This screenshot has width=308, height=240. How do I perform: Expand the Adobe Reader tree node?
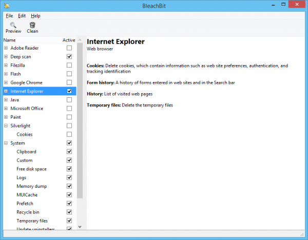(x=6, y=48)
